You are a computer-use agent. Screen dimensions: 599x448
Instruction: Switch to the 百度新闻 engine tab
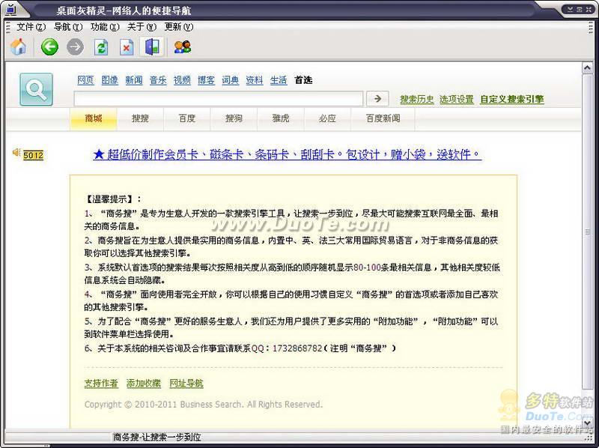click(x=383, y=118)
